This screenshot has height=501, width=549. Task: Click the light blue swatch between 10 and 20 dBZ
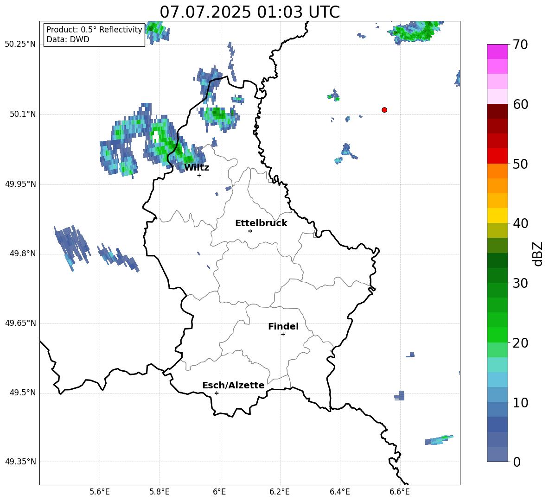tap(497, 380)
